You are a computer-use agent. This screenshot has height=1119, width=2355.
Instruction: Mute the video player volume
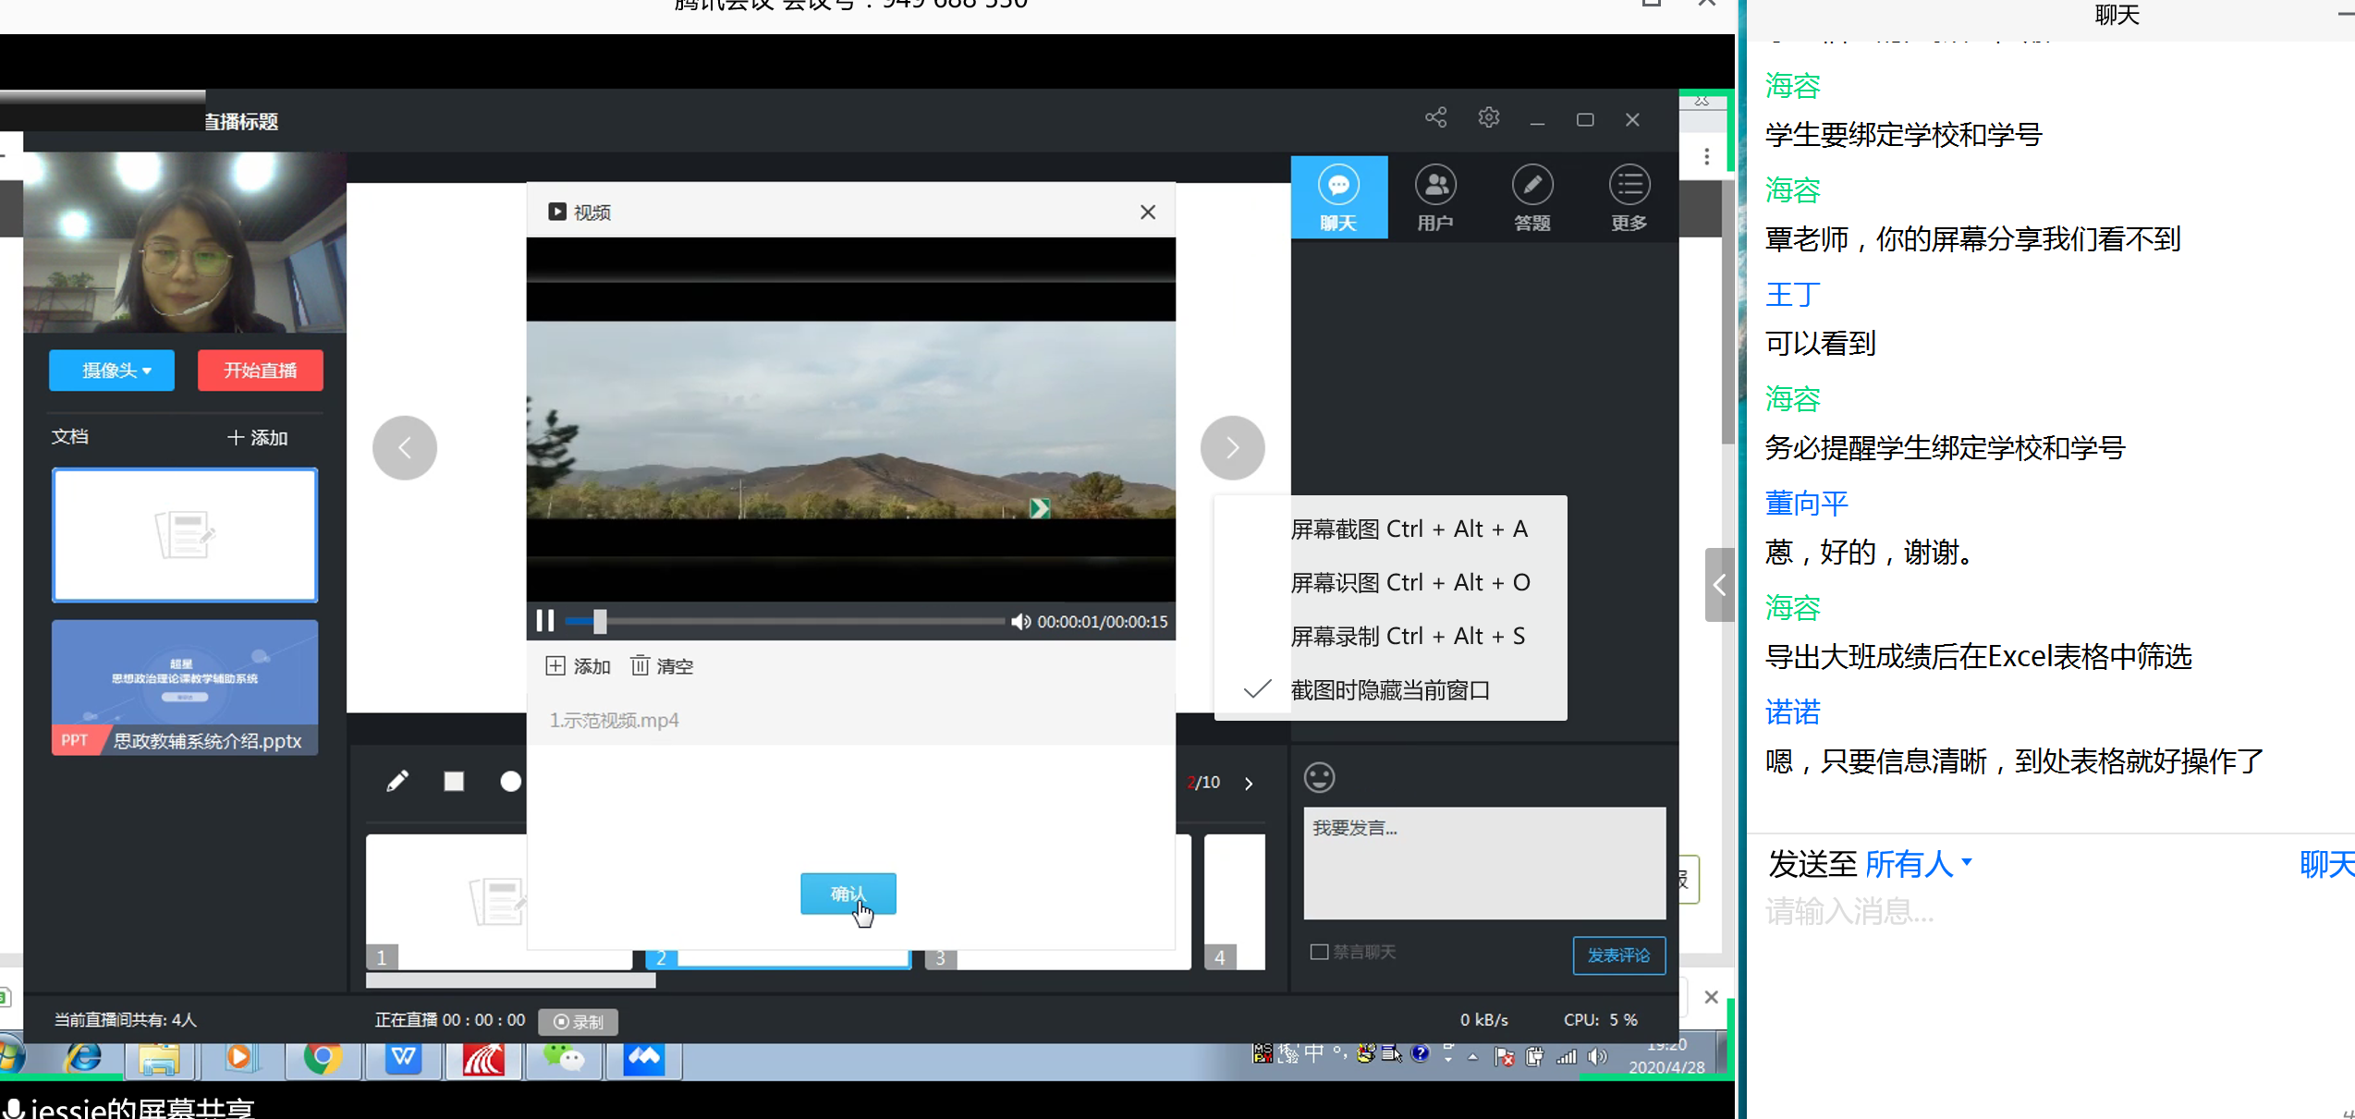click(1020, 621)
